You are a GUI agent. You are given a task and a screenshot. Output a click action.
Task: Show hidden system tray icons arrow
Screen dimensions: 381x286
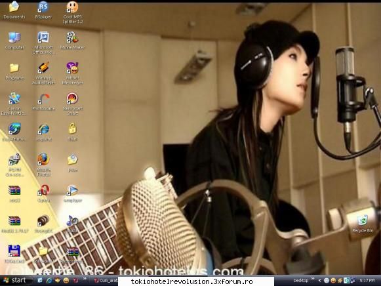pyautogui.click(x=320, y=281)
